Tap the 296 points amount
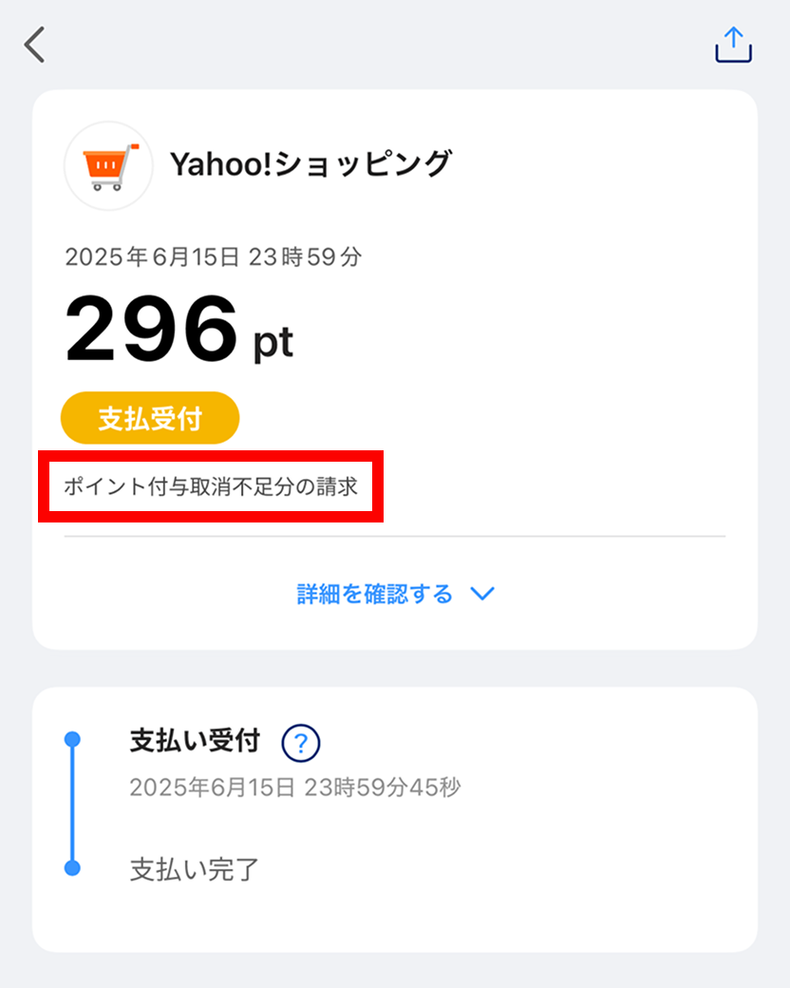 point(151,329)
